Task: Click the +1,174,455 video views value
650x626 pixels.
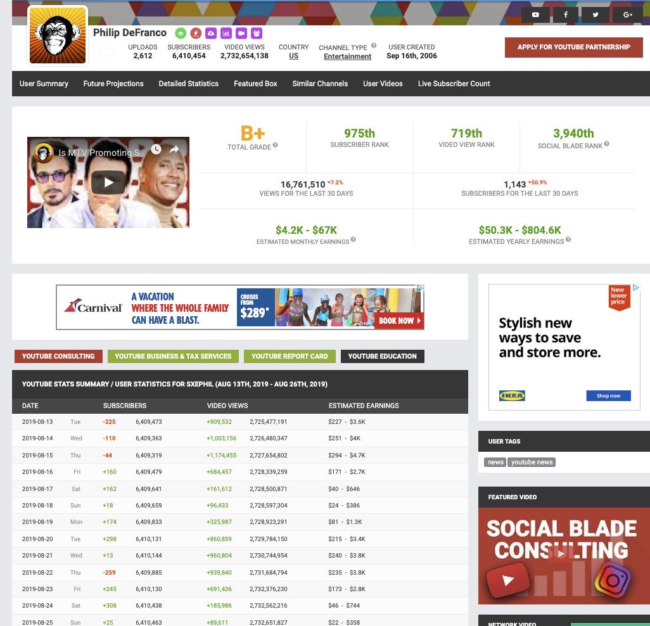Action: [221, 455]
